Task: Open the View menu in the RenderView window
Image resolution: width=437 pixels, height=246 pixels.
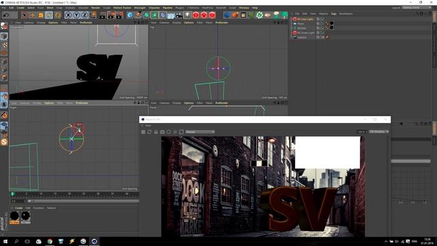Action: (148, 126)
